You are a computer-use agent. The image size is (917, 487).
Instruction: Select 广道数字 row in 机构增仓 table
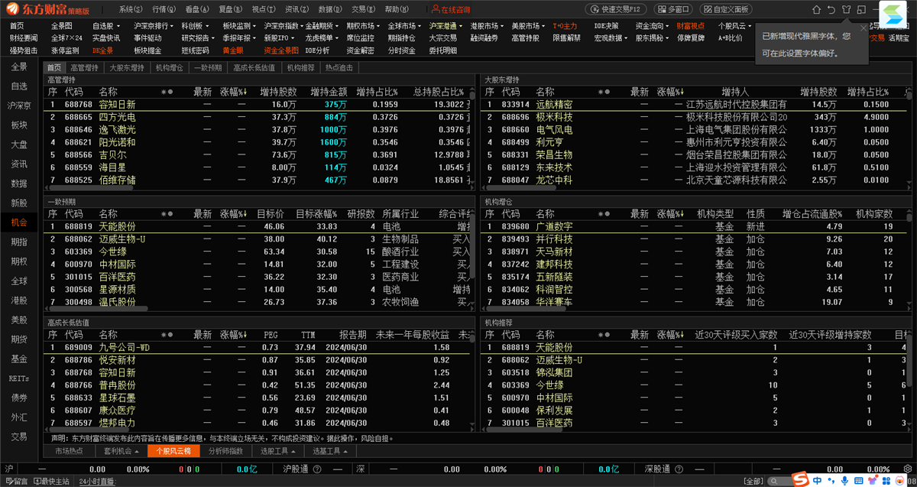(695, 226)
